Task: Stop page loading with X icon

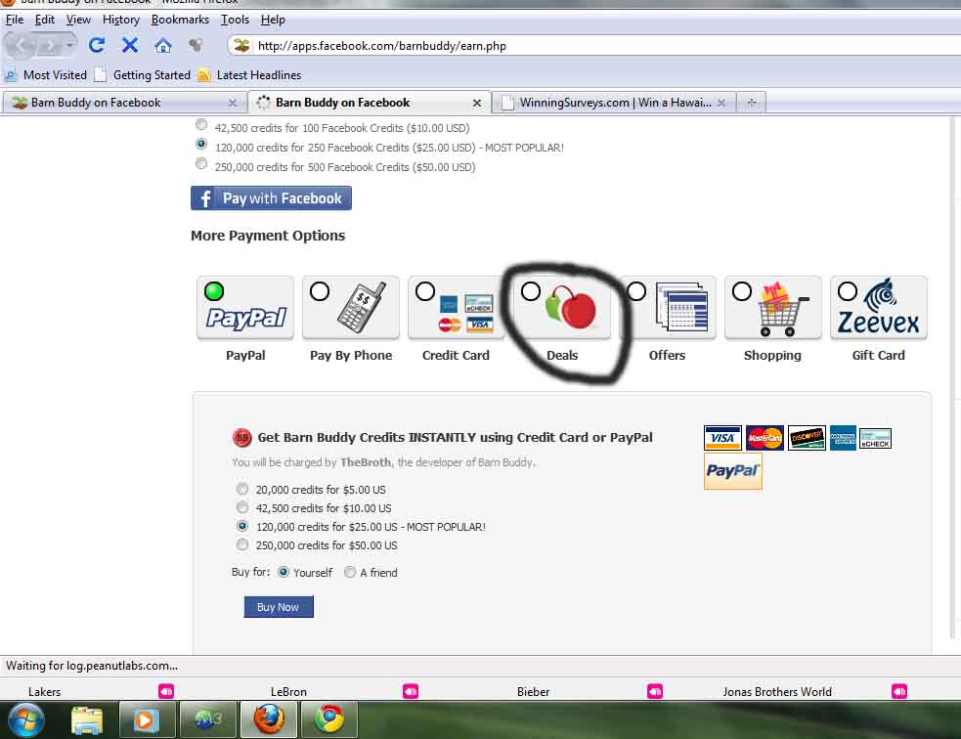Action: [x=129, y=45]
